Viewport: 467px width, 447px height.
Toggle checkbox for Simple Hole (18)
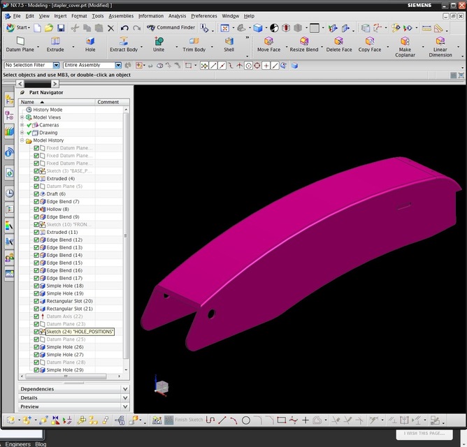tap(36, 286)
